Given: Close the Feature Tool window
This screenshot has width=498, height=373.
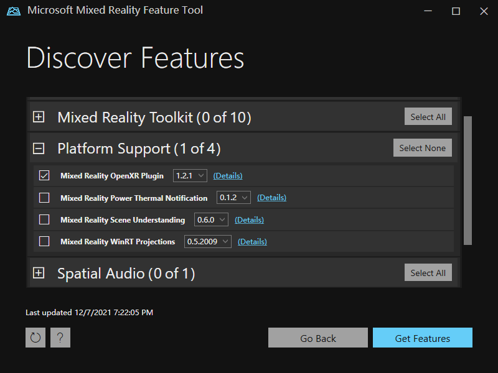Looking at the screenshot, I should coord(484,11).
